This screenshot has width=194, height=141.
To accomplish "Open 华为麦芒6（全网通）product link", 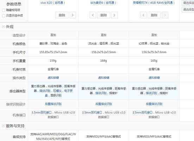I will [x=103, y=2].
